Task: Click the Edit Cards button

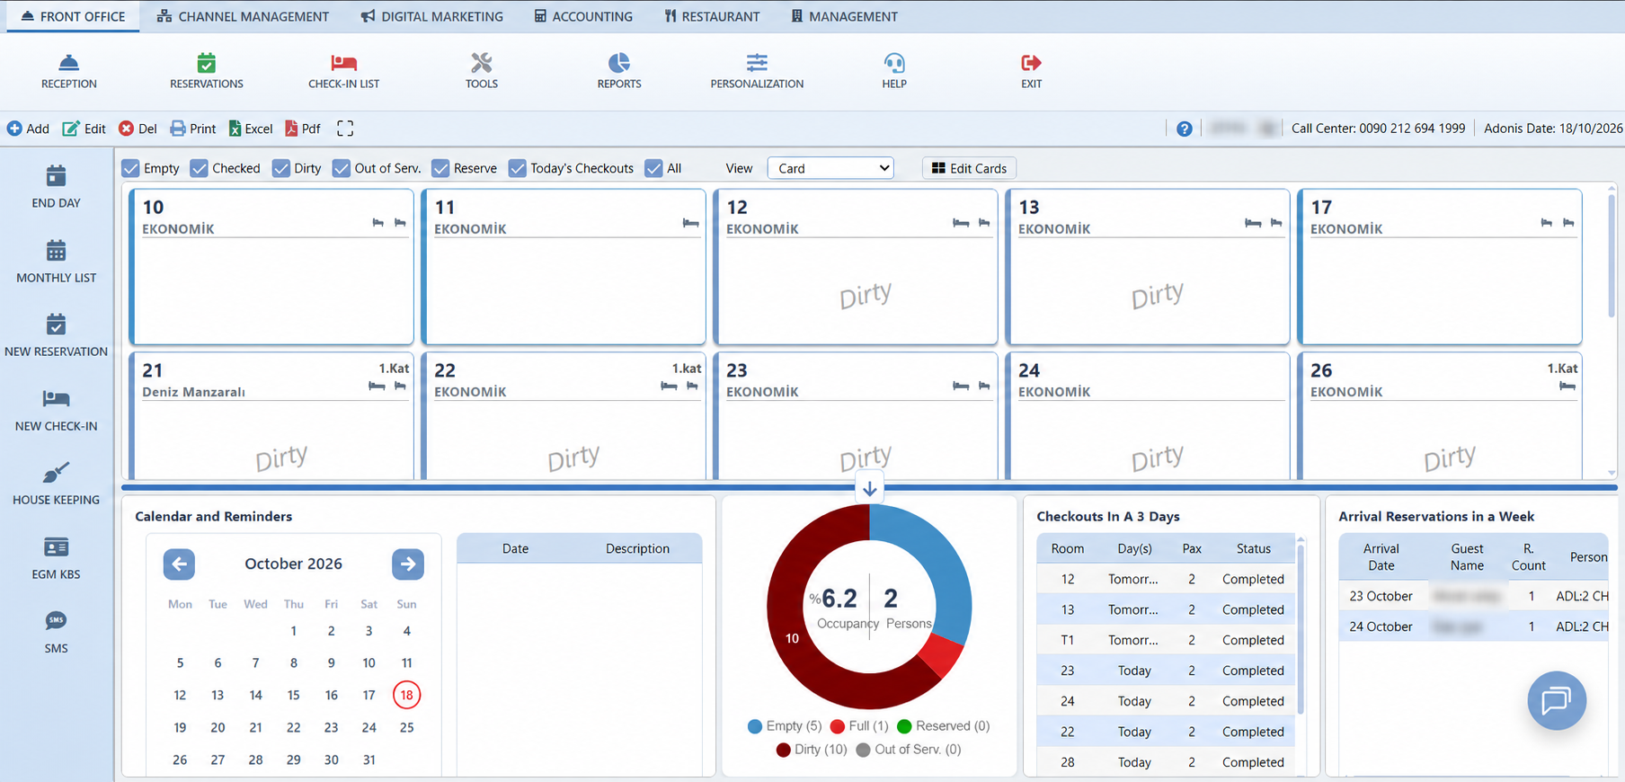Action: [969, 168]
